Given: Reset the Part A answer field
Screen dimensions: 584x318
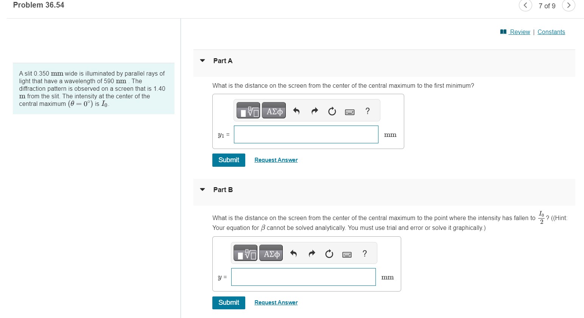Looking at the screenshot, I should pyautogui.click(x=332, y=111).
